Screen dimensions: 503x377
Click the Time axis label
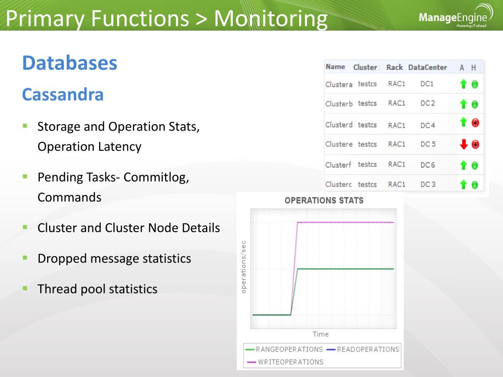(320, 334)
